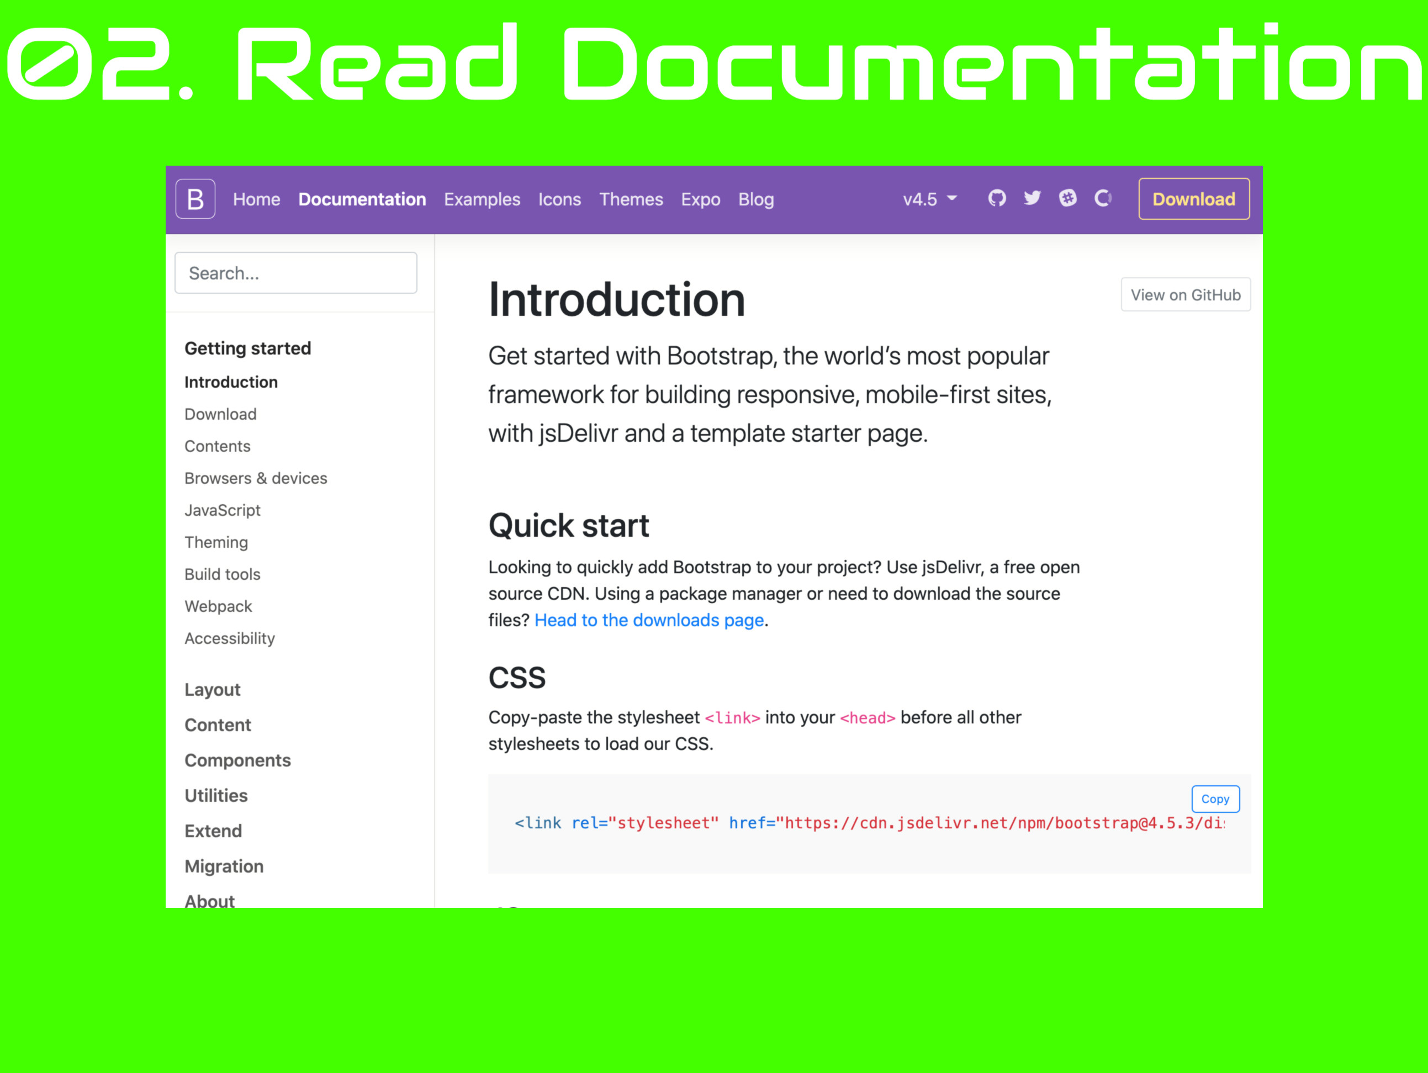Click the CSS section heading
Image resolution: width=1428 pixels, height=1073 pixels.
pos(516,677)
